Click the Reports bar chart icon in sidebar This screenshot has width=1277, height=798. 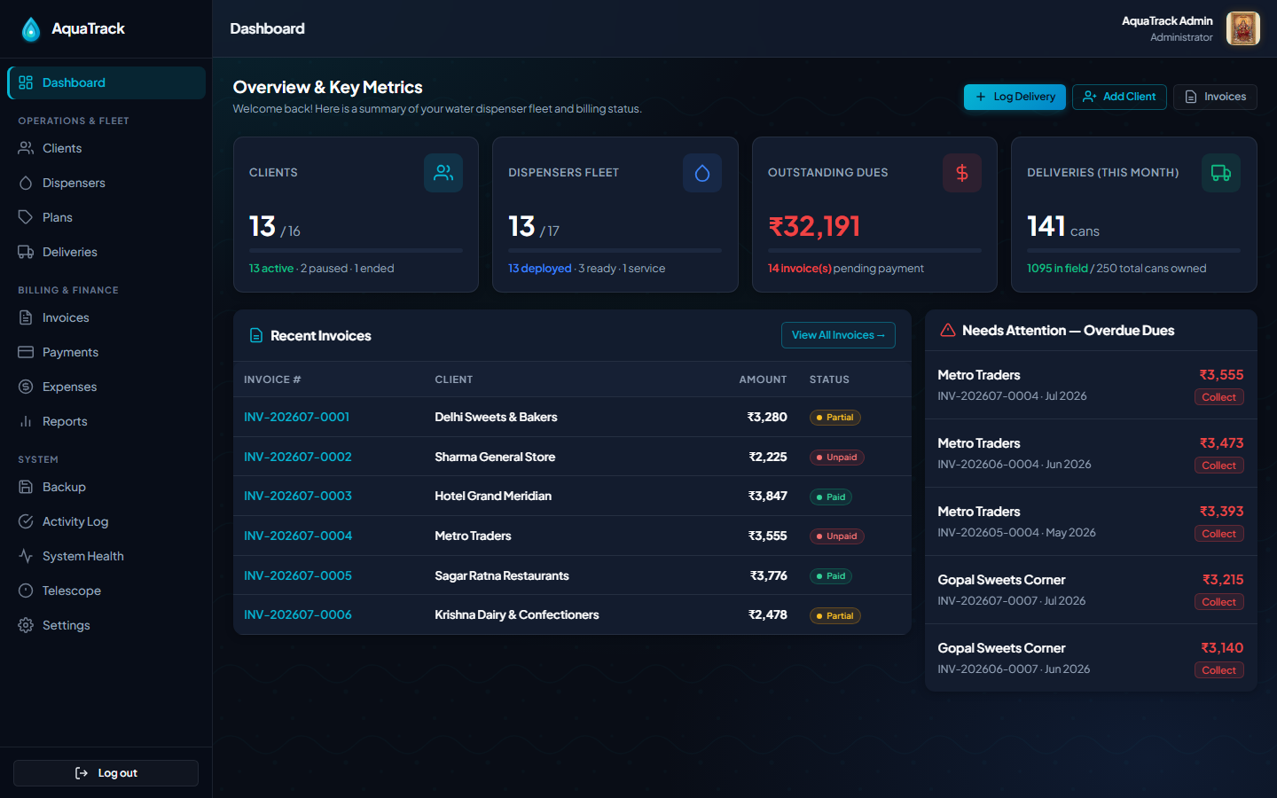pos(26,421)
